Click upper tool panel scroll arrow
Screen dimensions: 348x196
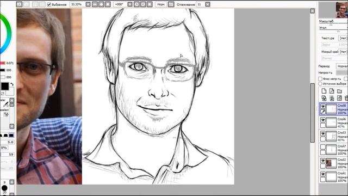tap(12, 100)
